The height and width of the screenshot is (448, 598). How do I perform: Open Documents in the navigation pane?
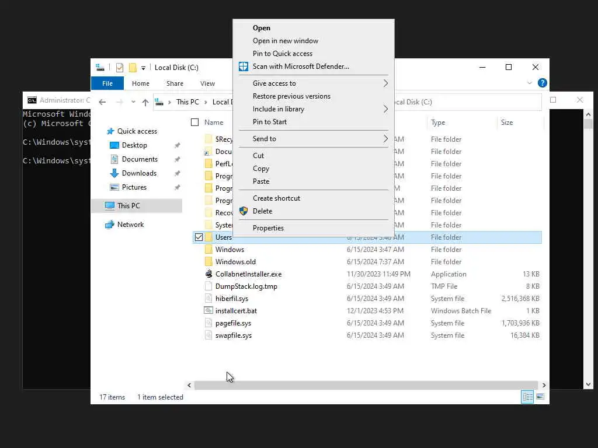coord(140,159)
